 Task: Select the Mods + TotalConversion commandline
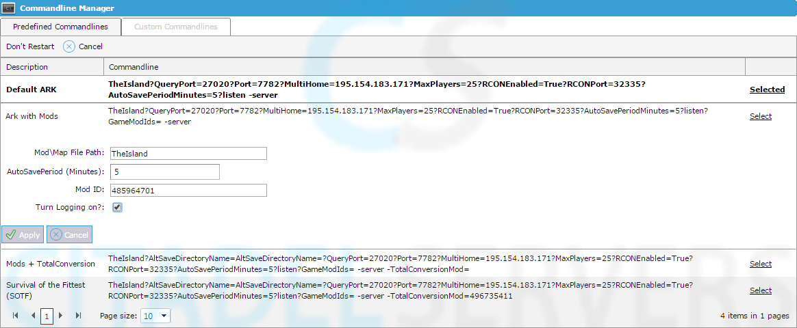(760, 264)
